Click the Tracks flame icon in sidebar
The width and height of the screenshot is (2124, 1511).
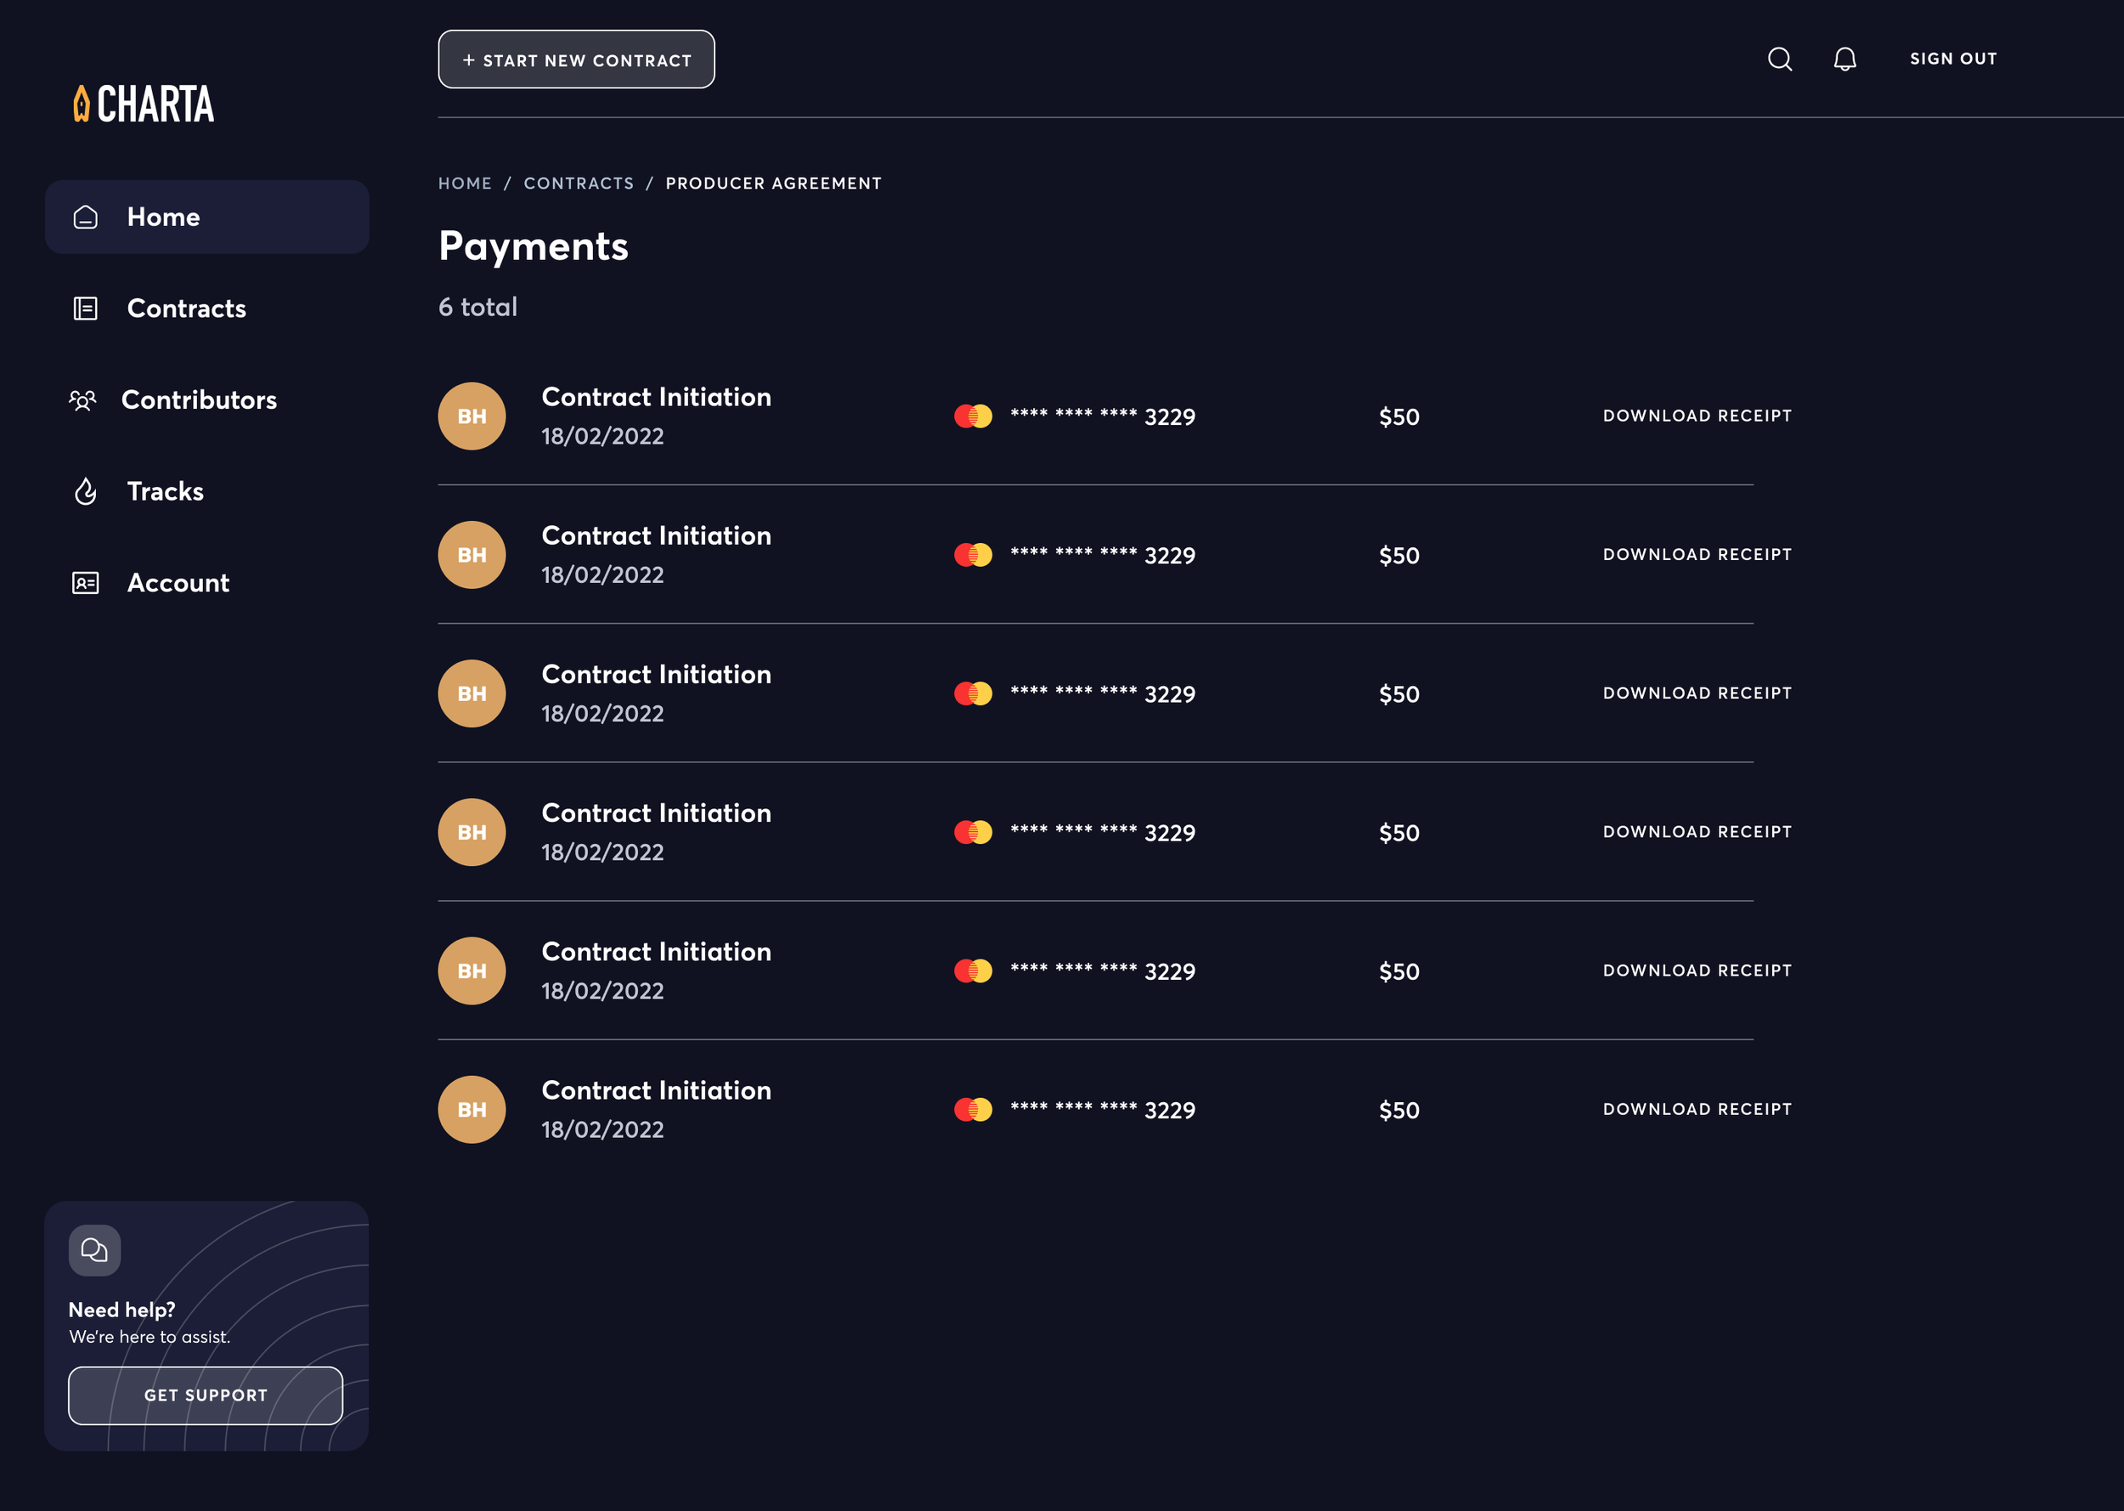point(86,491)
